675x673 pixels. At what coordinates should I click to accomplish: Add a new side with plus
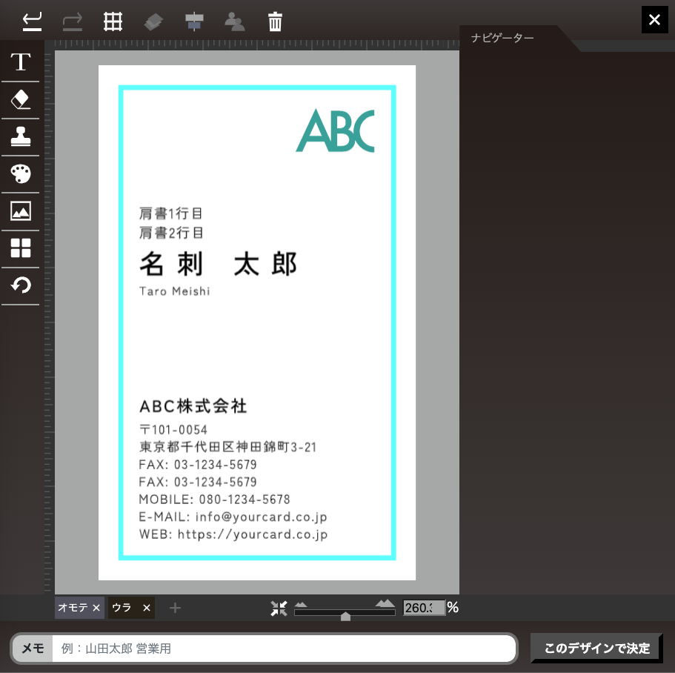point(175,608)
